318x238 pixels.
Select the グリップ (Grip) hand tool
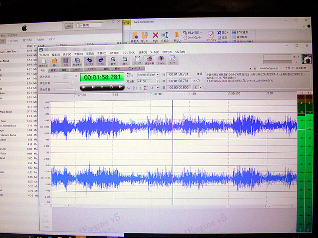(138, 61)
